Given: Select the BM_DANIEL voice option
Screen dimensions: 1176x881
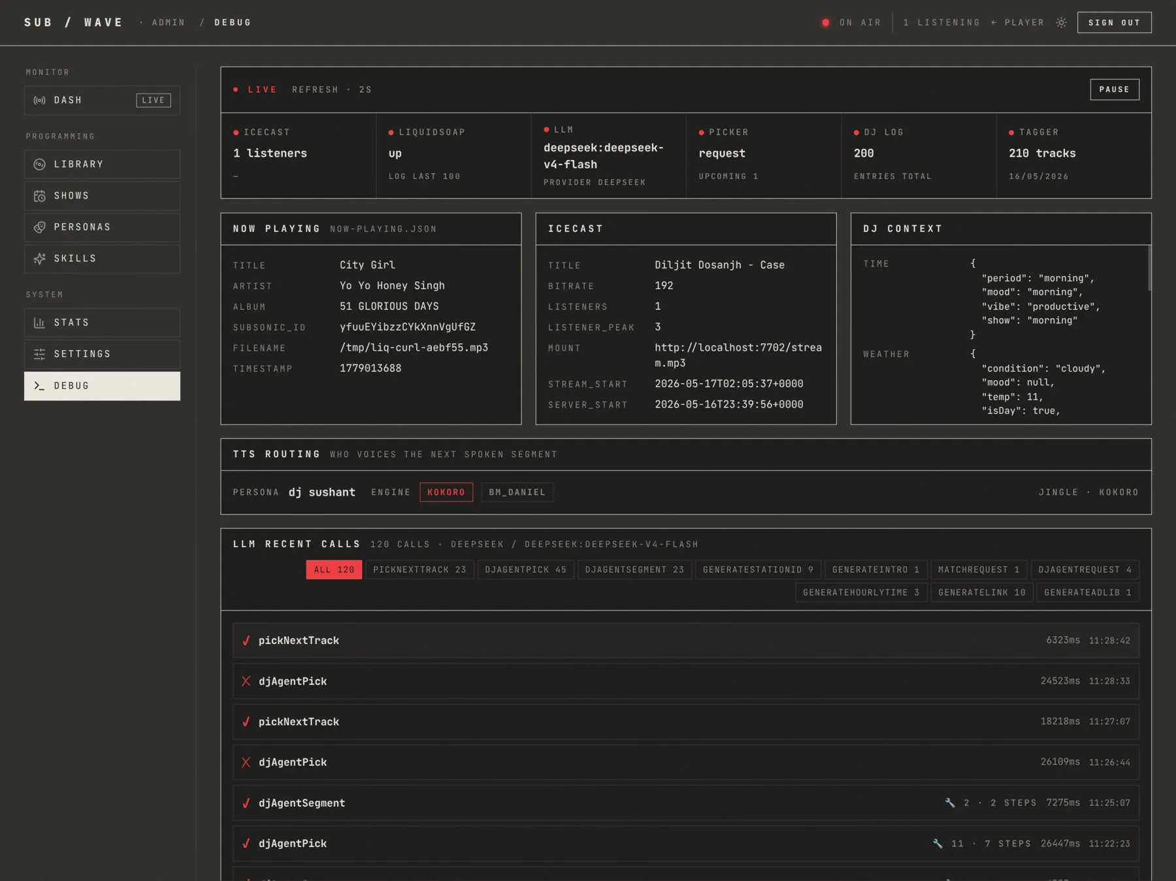Looking at the screenshot, I should (517, 492).
